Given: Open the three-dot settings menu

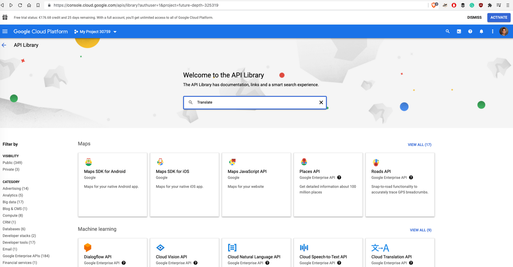Looking at the screenshot, I should click(x=492, y=31).
